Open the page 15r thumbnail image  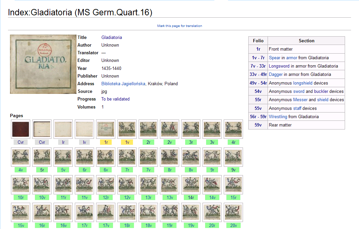pos(234,185)
